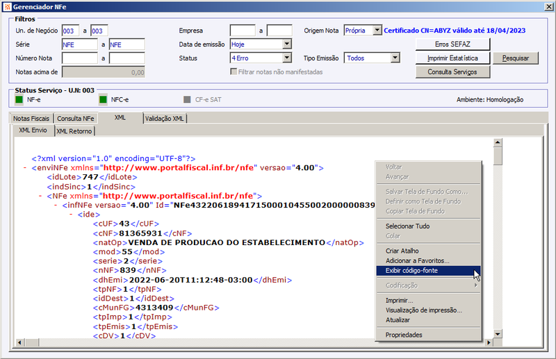Image resolution: width=556 pixels, height=359 pixels.
Task: Click the first Un. de Negócio field
Action: (70, 31)
